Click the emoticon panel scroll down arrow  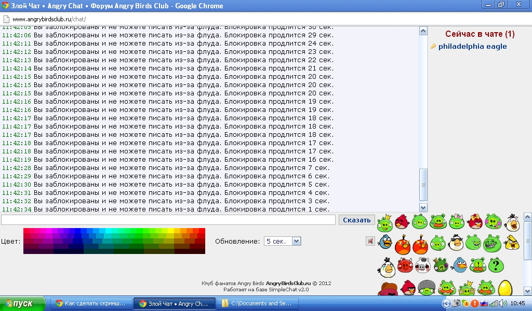pos(528,291)
